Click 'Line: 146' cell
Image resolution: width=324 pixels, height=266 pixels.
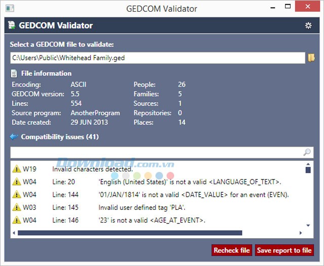65,220
